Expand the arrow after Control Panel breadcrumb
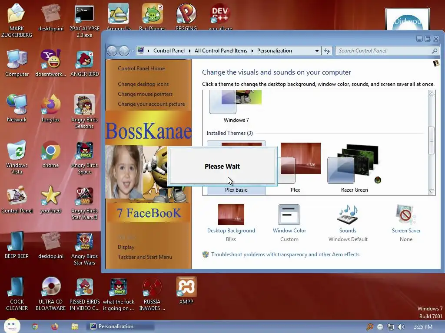The height and width of the screenshot is (333, 445). click(189, 51)
